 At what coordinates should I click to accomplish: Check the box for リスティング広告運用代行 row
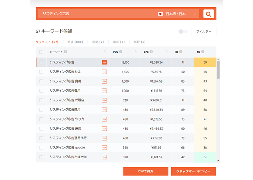[41, 138]
